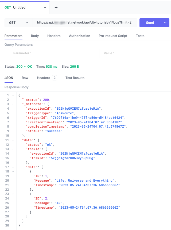The width and height of the screenshot is (171, 230).
Task: Click the unsaved dot on Untitled tab
Action: 45,7
